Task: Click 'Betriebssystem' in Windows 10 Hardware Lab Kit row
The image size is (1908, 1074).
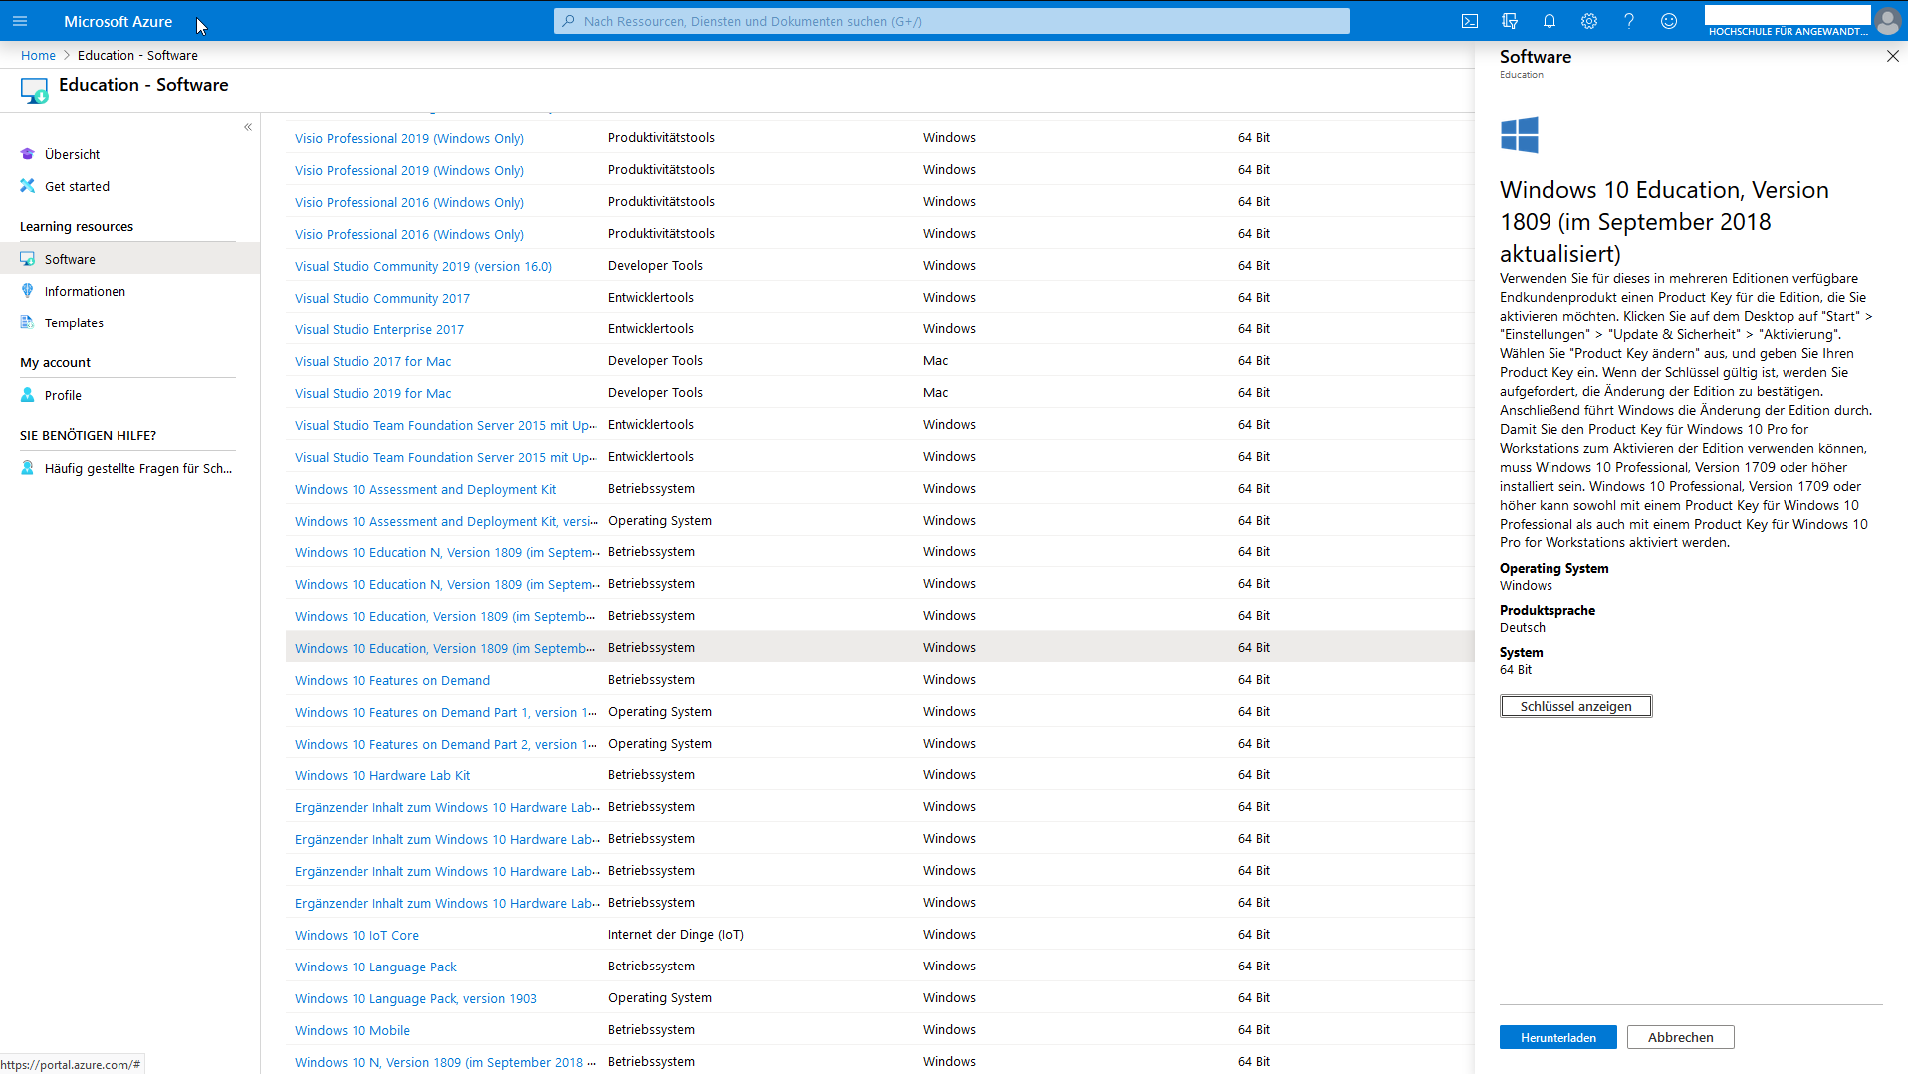Action: pos(651,774)
